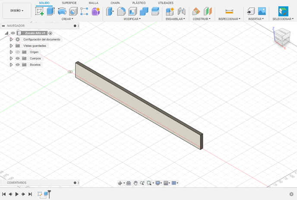Image resolution: width=297 pixels, height=200 pixels.
Task: Click the Orbit navigation icon
Action: (x=120, y=183)
